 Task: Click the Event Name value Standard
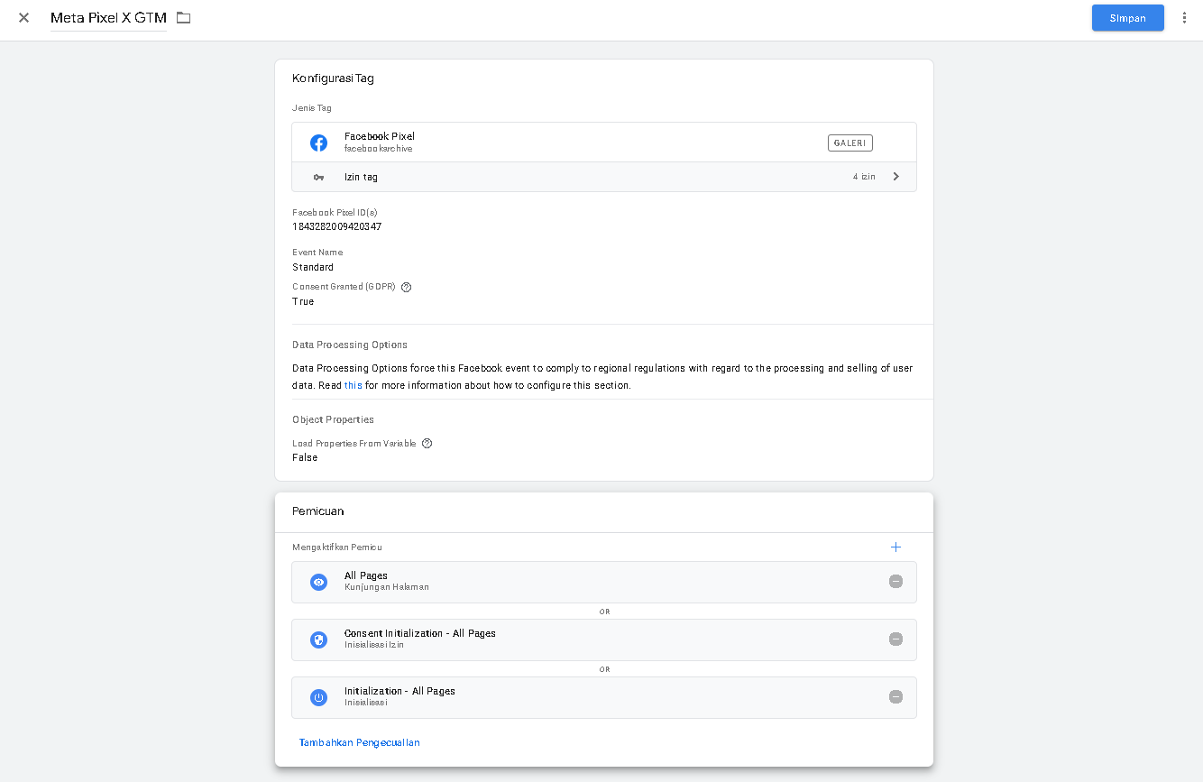pos(313,267)
